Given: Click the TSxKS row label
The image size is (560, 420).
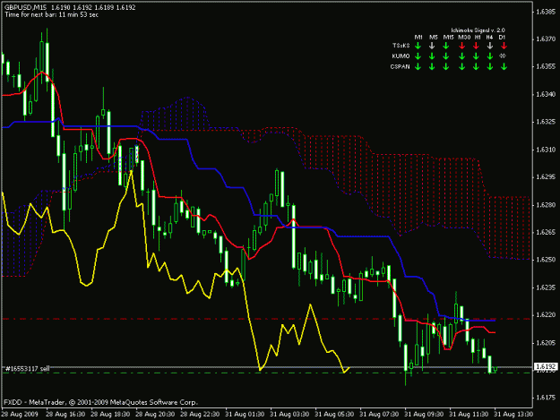Looking at the screenshot, I should [401, 46].
